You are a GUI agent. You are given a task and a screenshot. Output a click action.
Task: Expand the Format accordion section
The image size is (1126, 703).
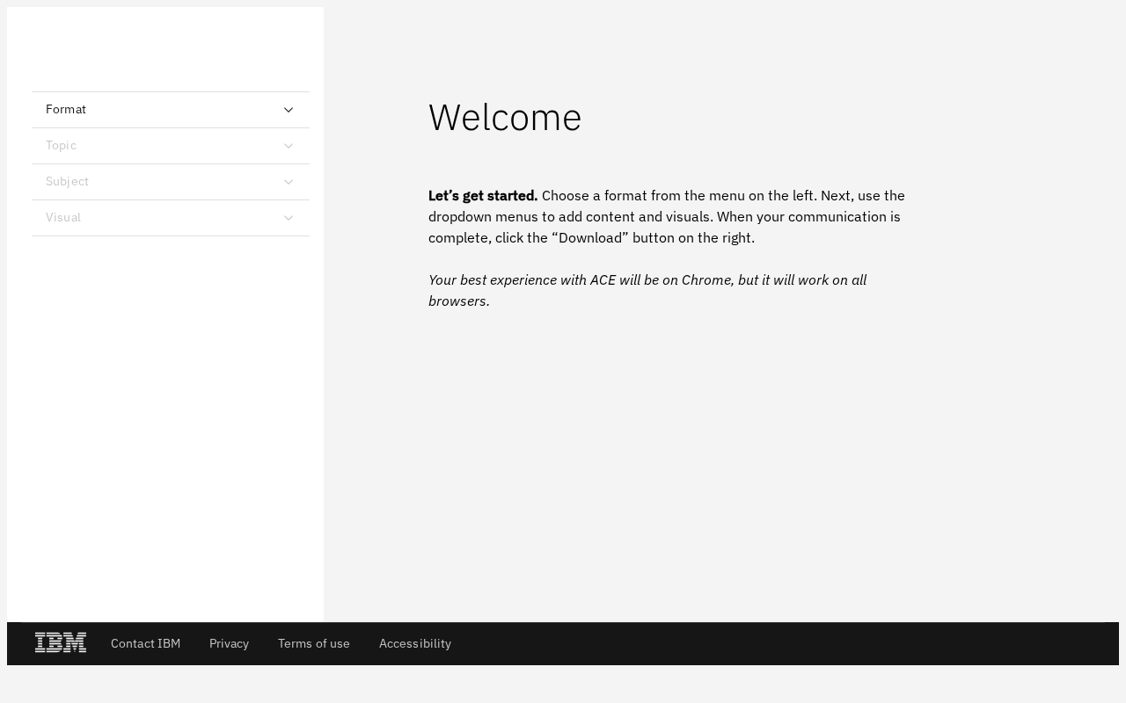tap(171, 110)
